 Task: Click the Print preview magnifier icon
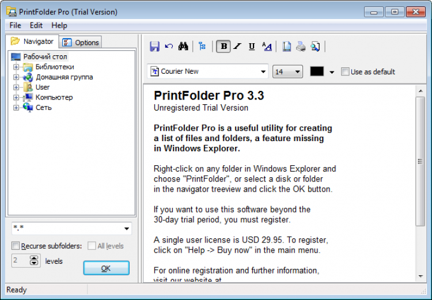[x=315, y=46]
